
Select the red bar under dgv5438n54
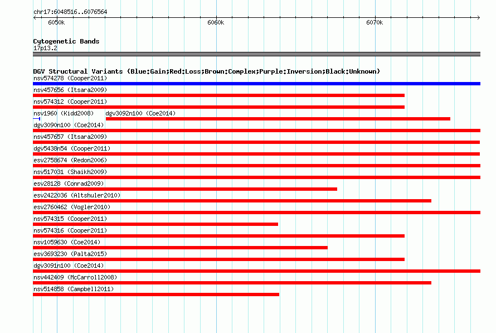(256, 154)
